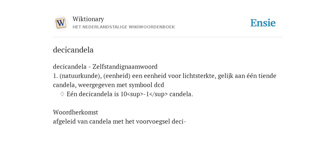
Task: Click the decicandela heading
Action: 73,50
